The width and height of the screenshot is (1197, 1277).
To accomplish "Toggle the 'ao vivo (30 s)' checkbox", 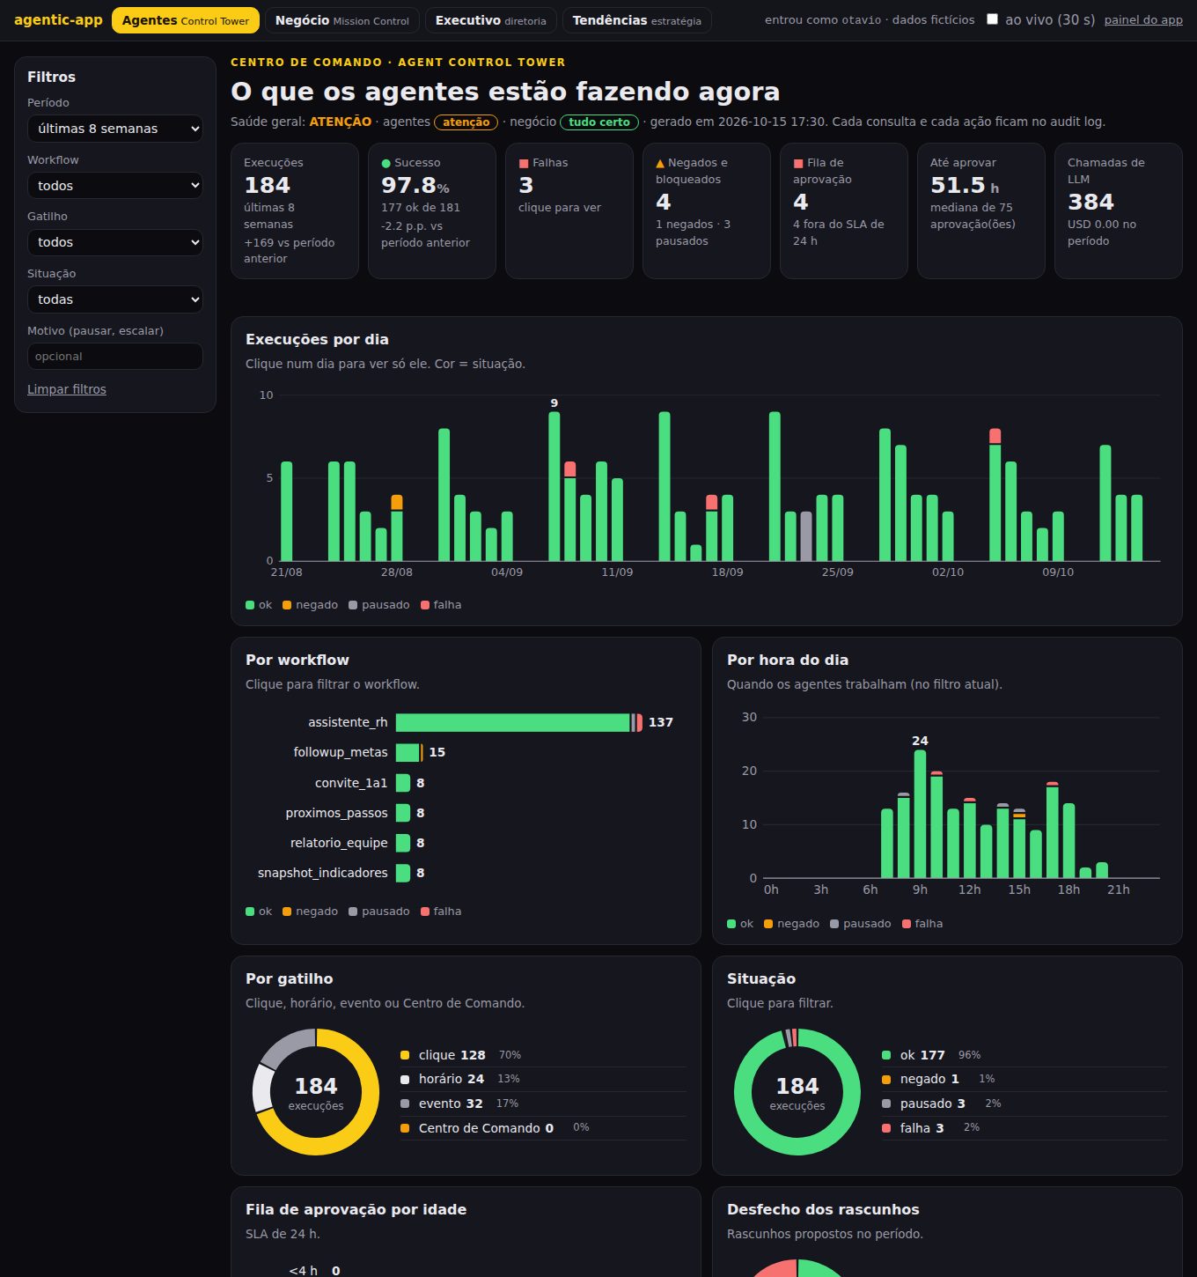I will point(992,19).
